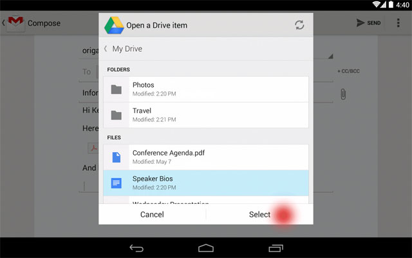Click the Google Drive logo icon
The height and width of the screenshot is (258, 412).
115,25
